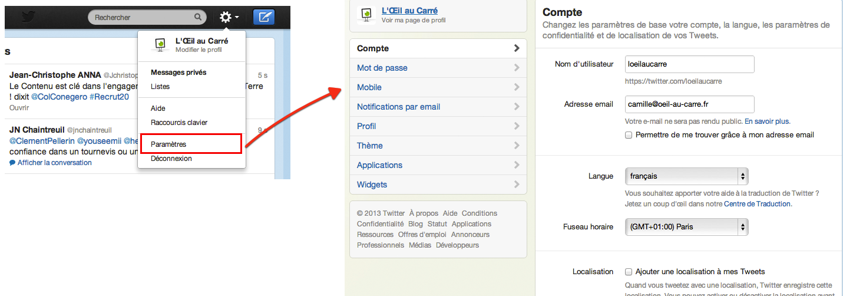Click the Conditions footer link
Image resolution: width=843 pixels, height=296 pixels.
[x=480, y=213]
